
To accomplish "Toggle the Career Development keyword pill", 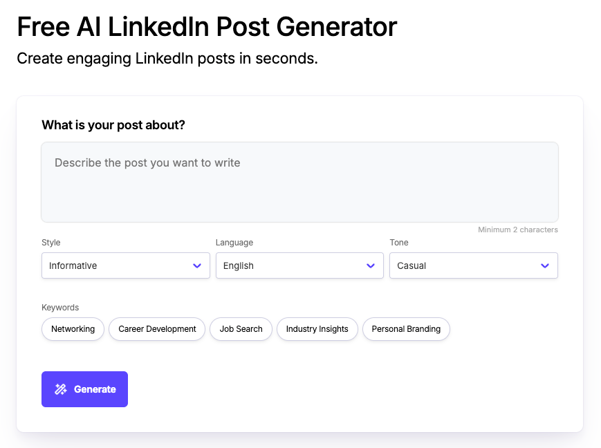I will point(156,329).
